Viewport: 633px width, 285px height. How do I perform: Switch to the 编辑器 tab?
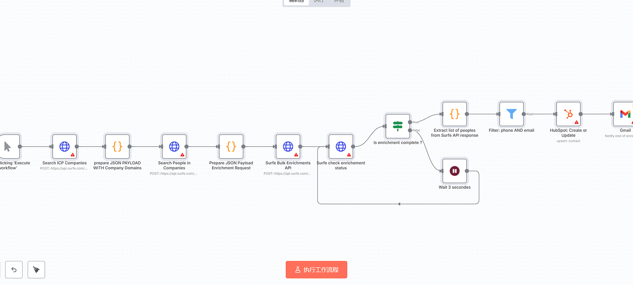tap(297, 2)
